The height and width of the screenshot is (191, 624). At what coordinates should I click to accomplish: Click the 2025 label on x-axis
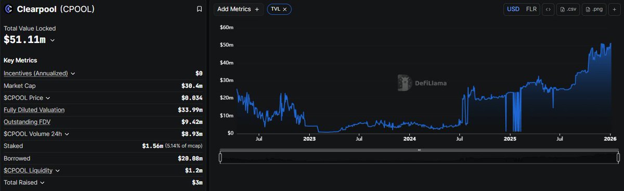[x=510, y=139]
